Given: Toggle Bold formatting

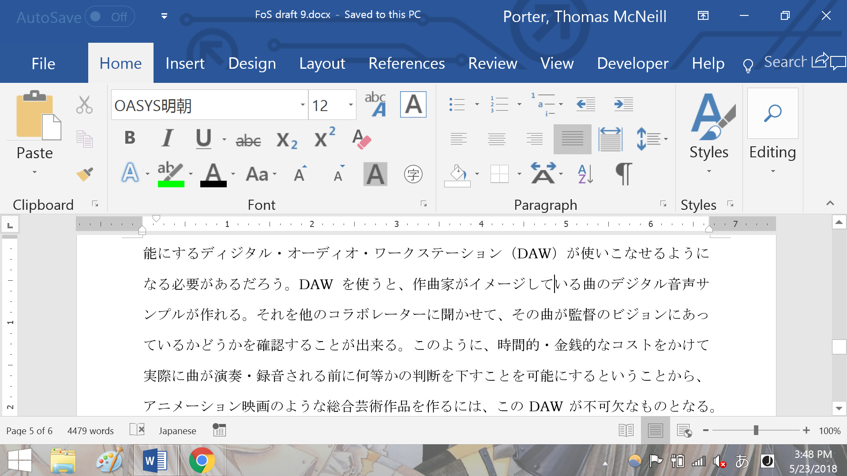Looking at the screenshot, I should pos(130,138).
